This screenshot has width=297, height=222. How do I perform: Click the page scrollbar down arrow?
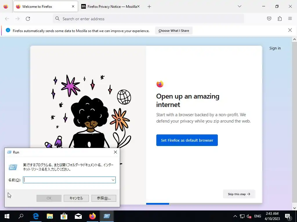[294, 208]
